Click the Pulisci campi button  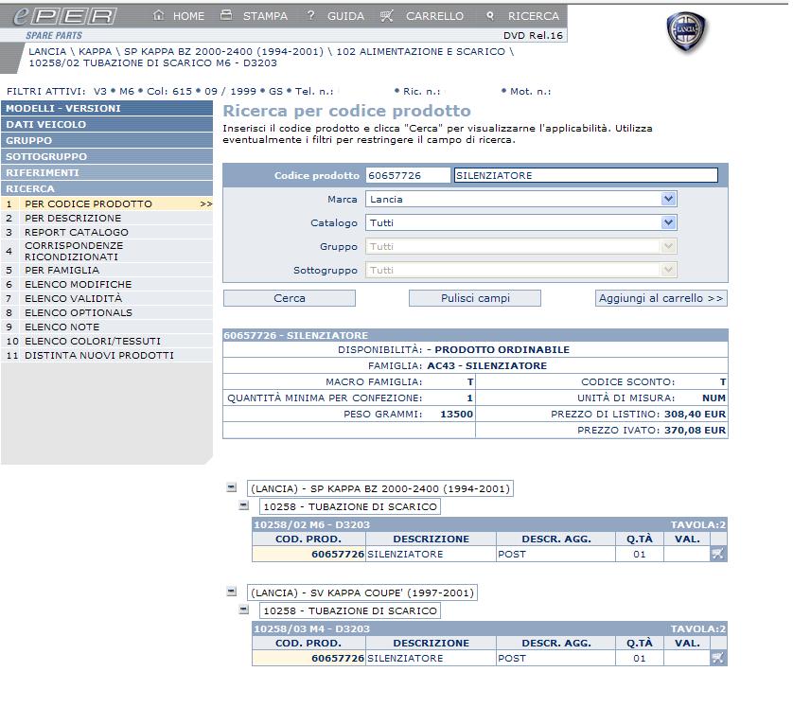tap(475, 298)
